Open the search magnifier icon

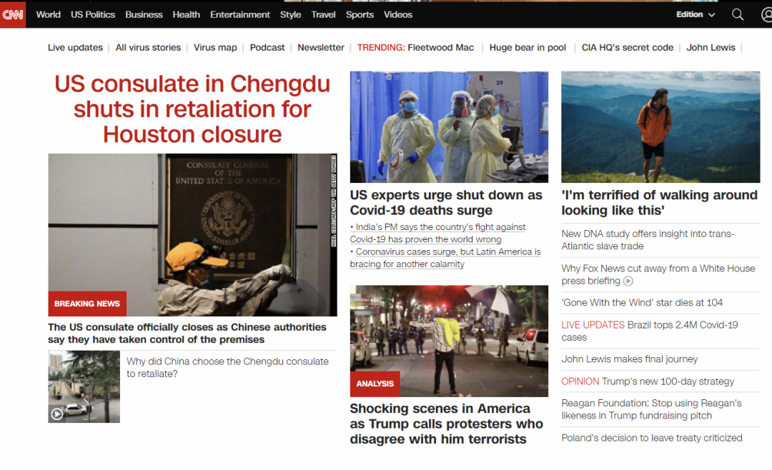point(738,14)
